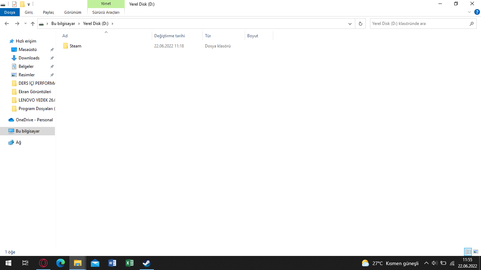Viewport: 481px width, 270px height.
Task: Open the Görünüm ribbon tab
Action: (73, 12)
